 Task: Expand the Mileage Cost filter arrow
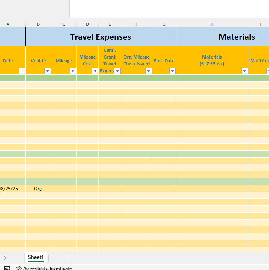tap(95, 71)
